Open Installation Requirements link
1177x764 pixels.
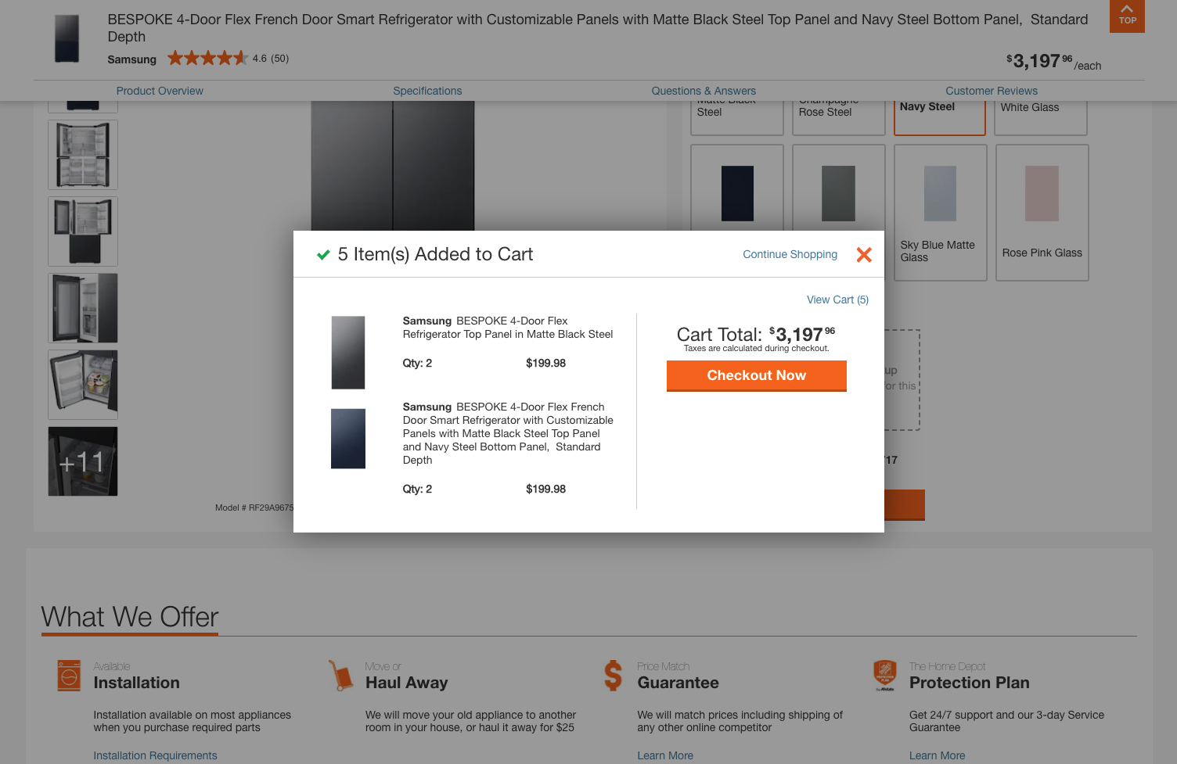tap(155, 755)
